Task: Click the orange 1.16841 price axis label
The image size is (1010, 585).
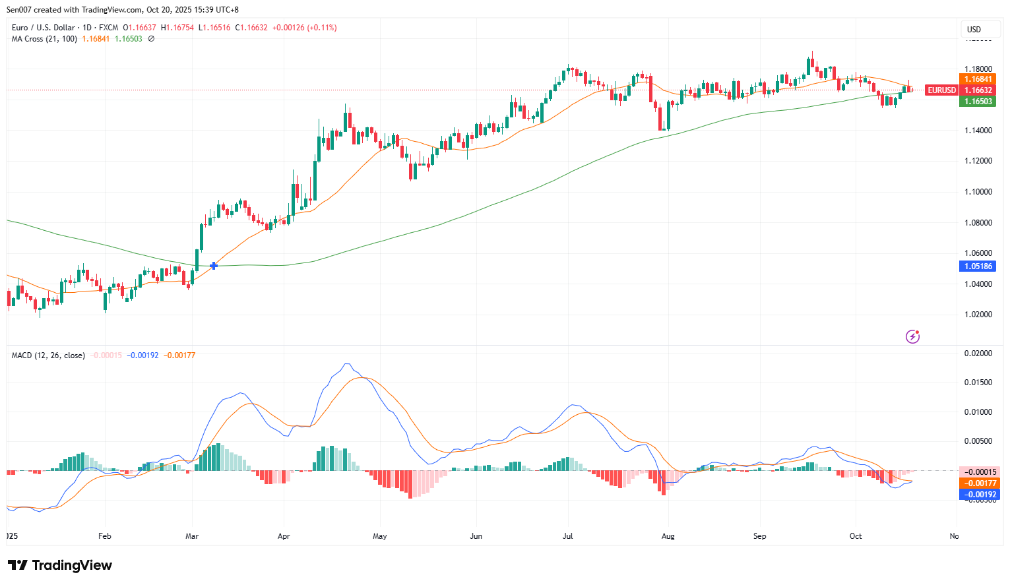Action: 978,79
